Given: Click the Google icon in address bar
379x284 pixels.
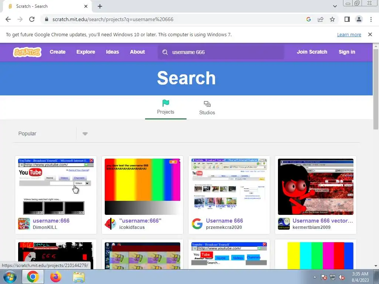Looking at the screenshot, I should (x=308, y=19).
